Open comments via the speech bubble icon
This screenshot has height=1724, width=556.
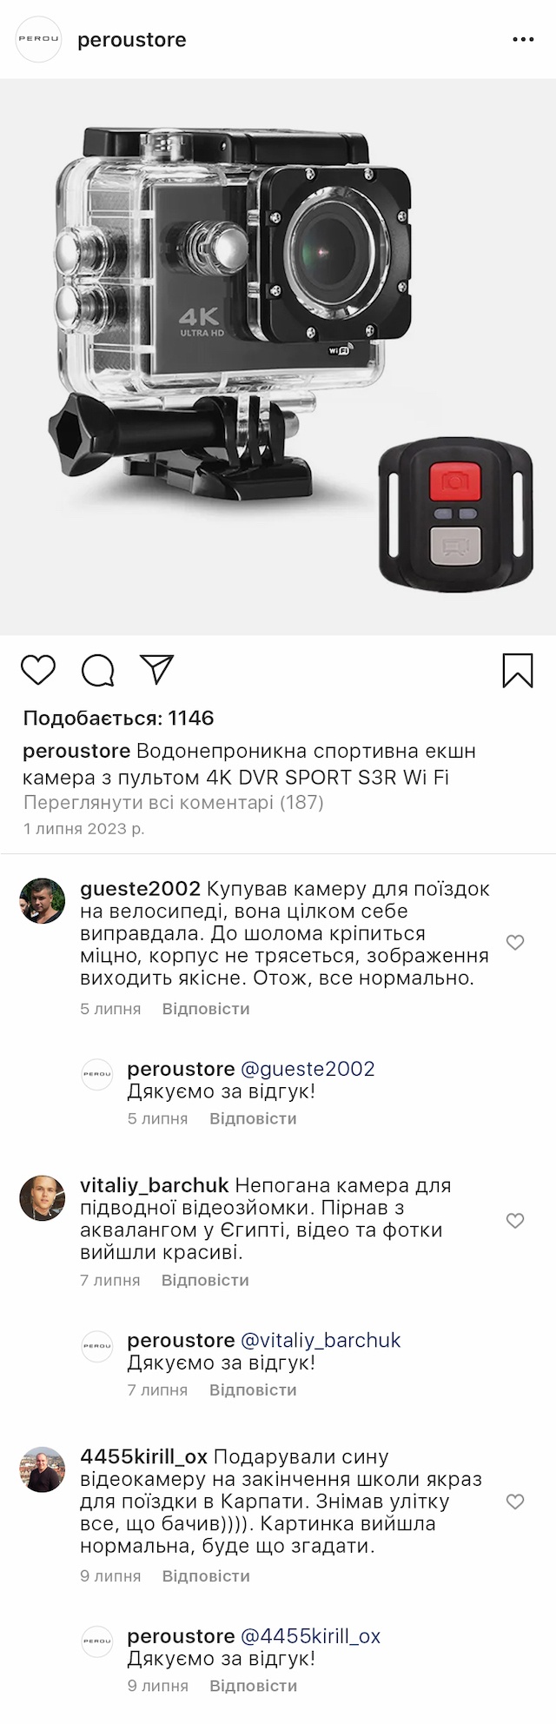[x=97, y=670]
